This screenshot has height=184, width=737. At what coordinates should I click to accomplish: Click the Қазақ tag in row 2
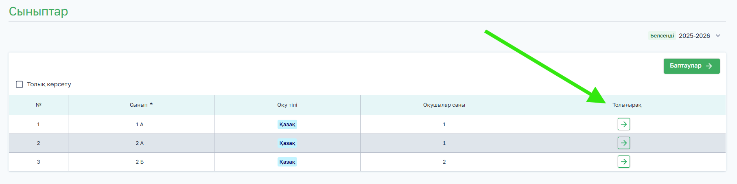287,143
